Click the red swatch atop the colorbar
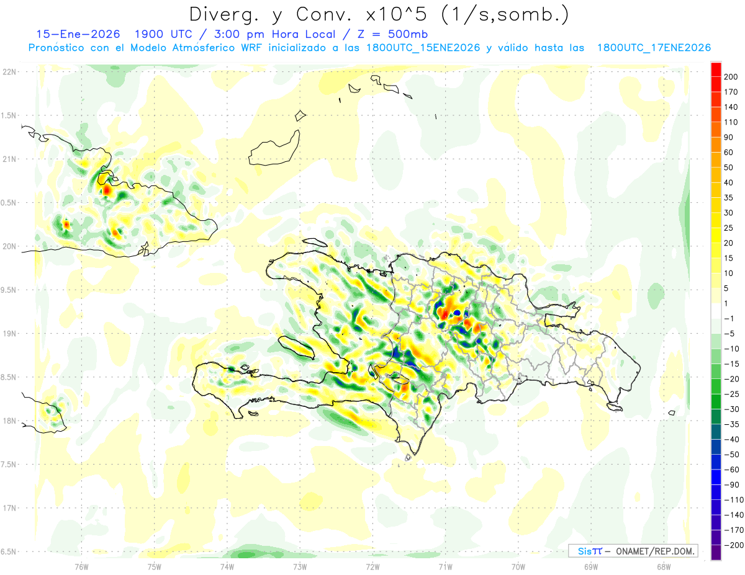Viewport: 745px width, 575px height. point(716,69)
